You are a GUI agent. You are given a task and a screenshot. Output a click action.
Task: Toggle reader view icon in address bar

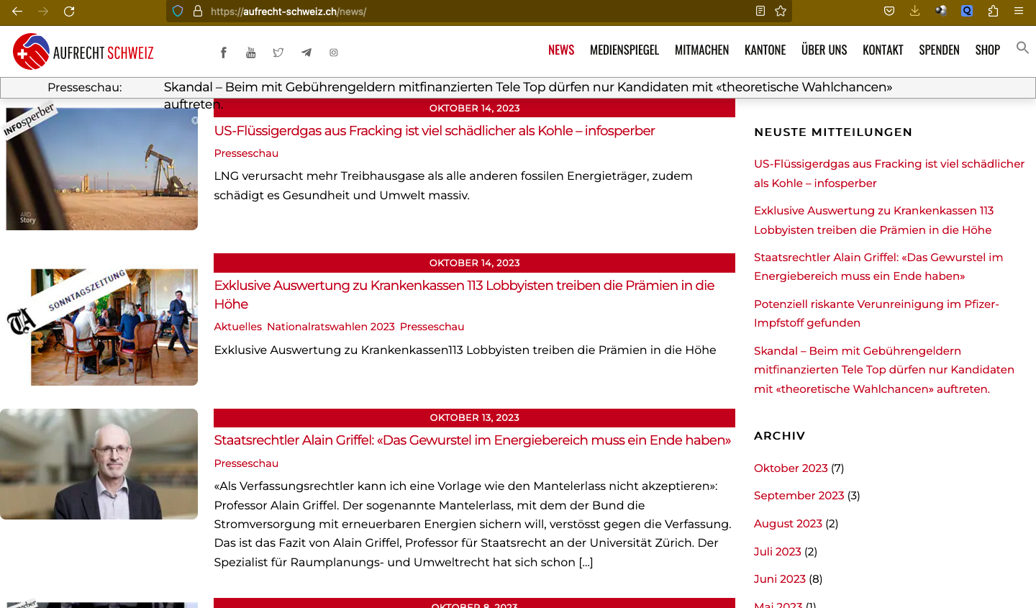point(760,11)
